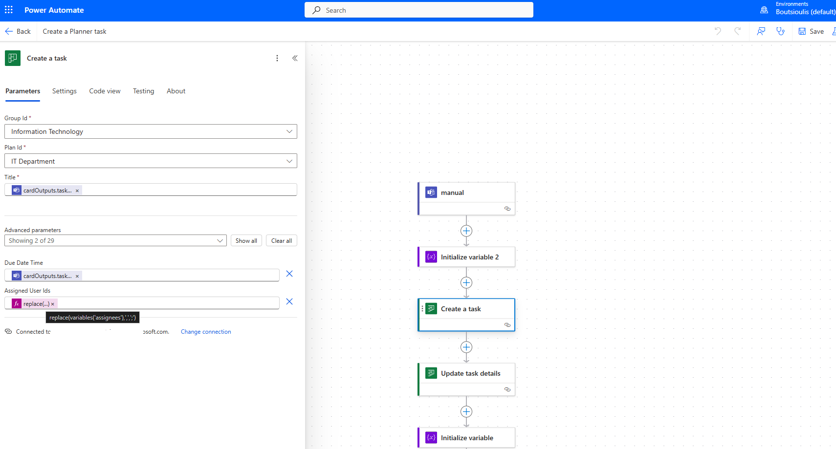Remove the Due Date Time parameter
The image size is (836, 449).
coord(289,274)
